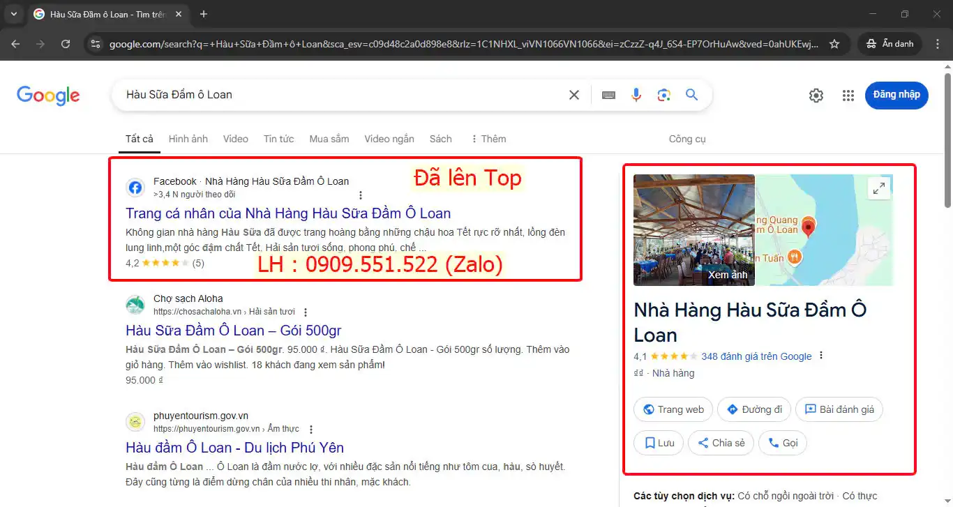This screenshot has height=507, width=953.
Task: Open Trang cá nhân của Nhà Hàng Hàu Sữa link
Action: click(288, 213)
